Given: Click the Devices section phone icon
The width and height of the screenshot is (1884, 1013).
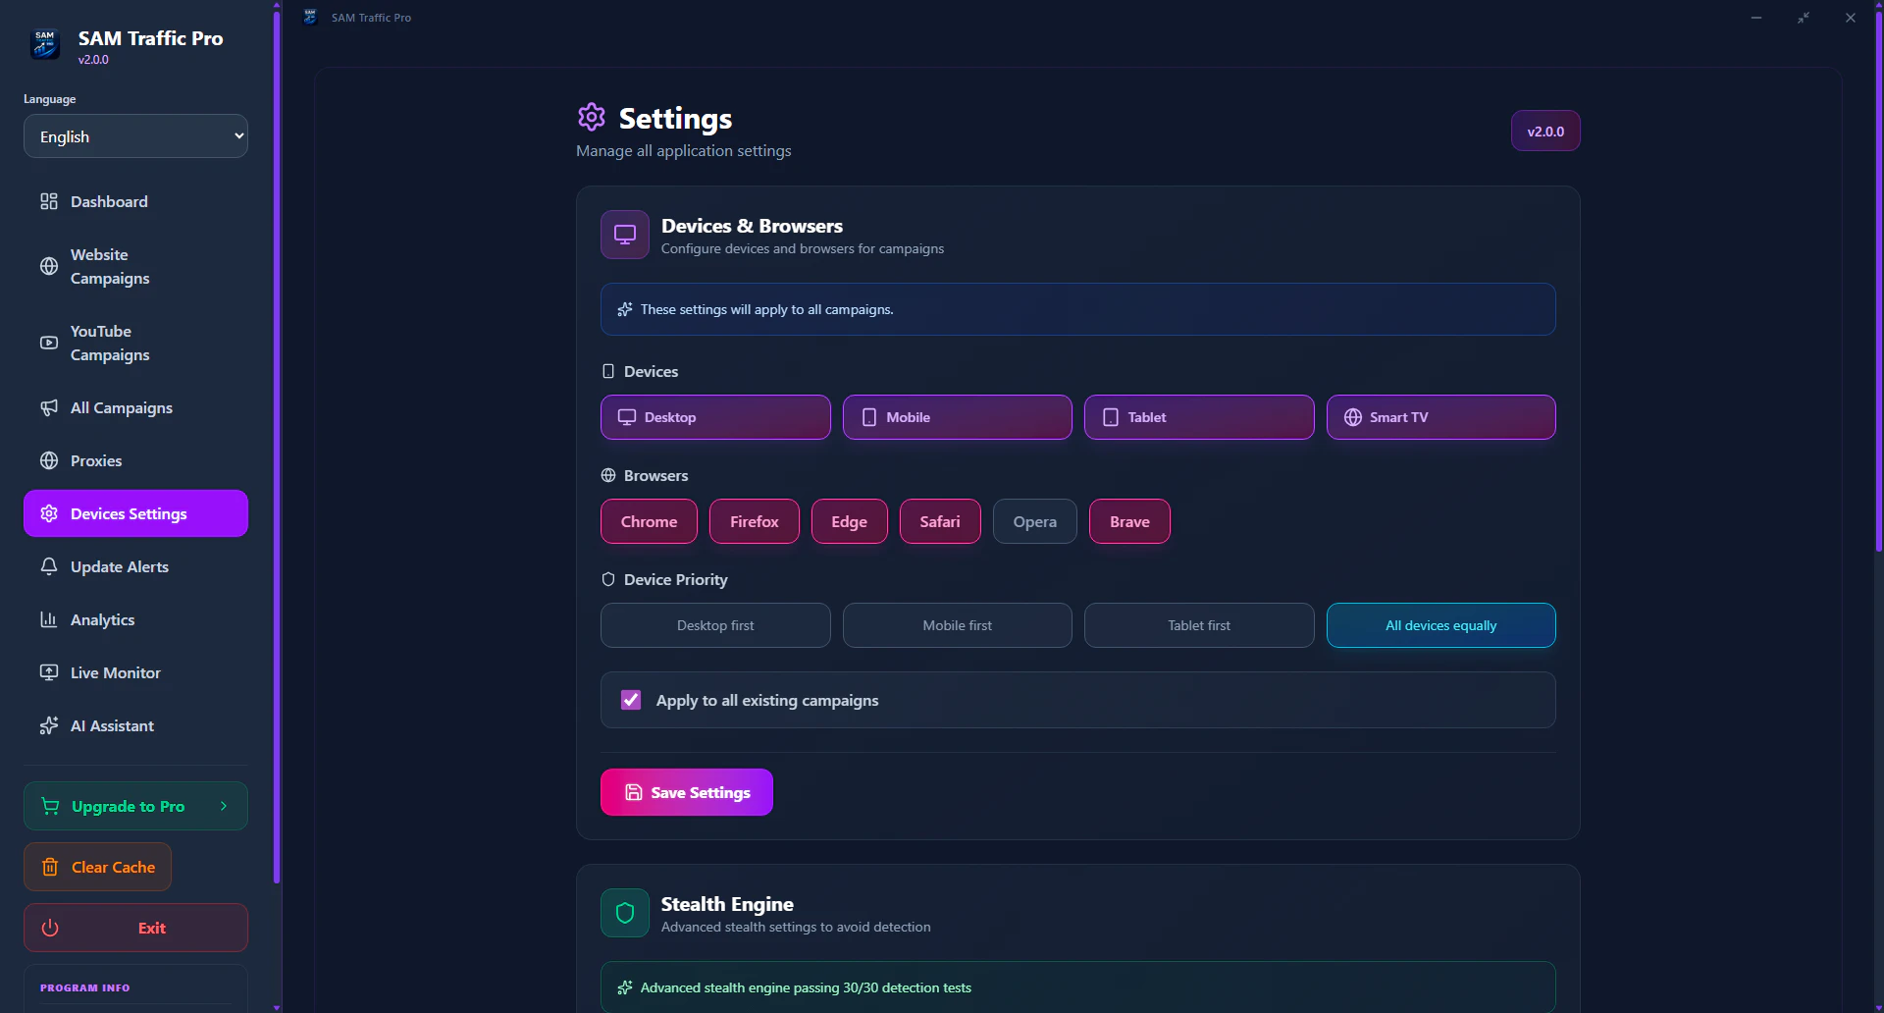Looking at the screenshot, I should (x=608, y=371).
